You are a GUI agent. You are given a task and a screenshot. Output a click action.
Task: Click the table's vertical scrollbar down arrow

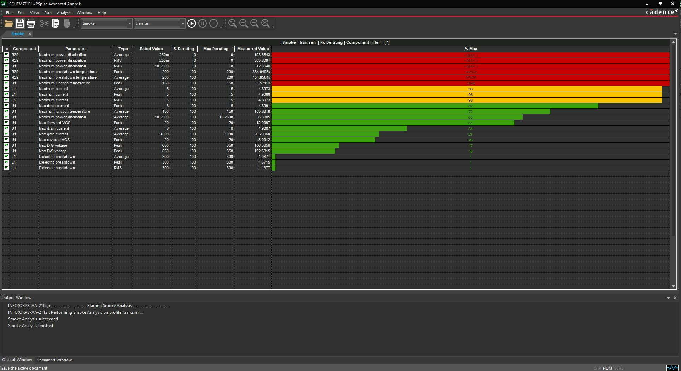pos(673,286)
